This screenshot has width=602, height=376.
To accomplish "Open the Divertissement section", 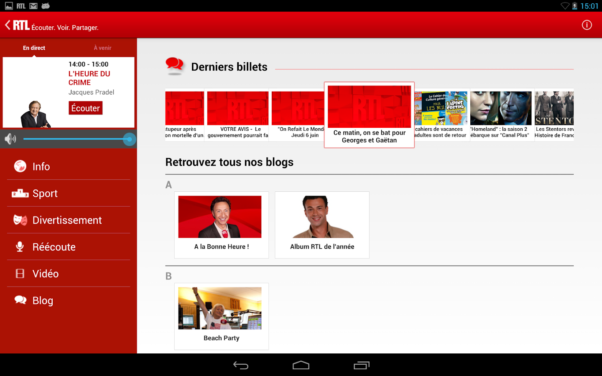I will tap(69, 220).
